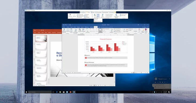Screen dimensions: 196x103
Task: Open the Thesaurus in Word's Review ribbon
Action: (x=68, y=30)
